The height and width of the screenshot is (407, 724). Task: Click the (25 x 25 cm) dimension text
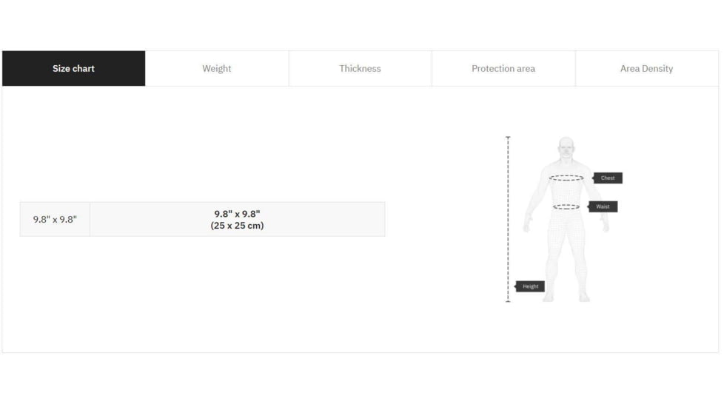click(237, 226)
